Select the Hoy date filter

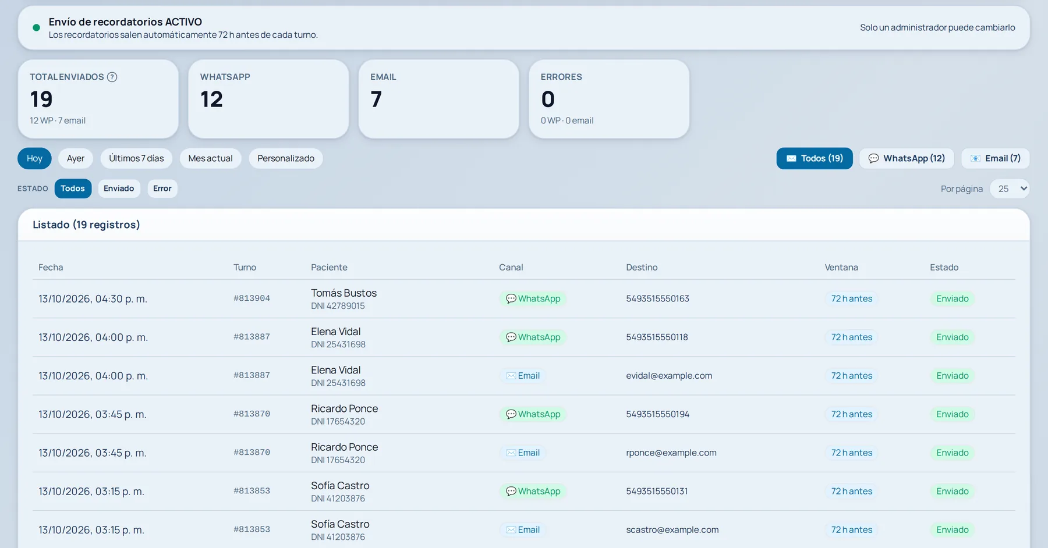pos(34,158)
